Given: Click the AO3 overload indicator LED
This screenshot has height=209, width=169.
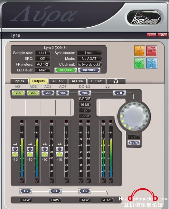Looking at the screenshot, I should coord(52,121).
